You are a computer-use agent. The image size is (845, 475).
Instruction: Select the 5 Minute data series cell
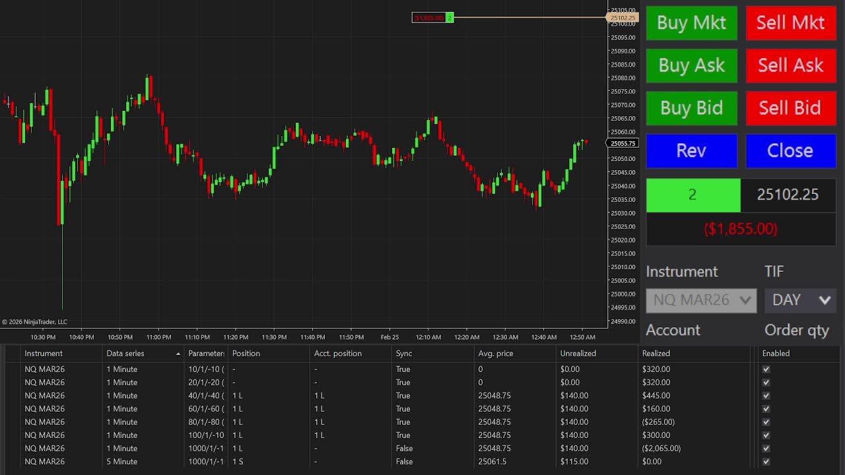(x=144, y=462)
